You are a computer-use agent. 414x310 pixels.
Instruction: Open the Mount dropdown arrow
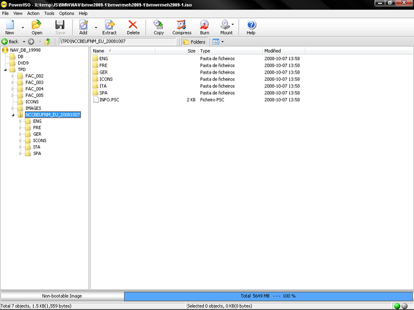click(233, 25)
